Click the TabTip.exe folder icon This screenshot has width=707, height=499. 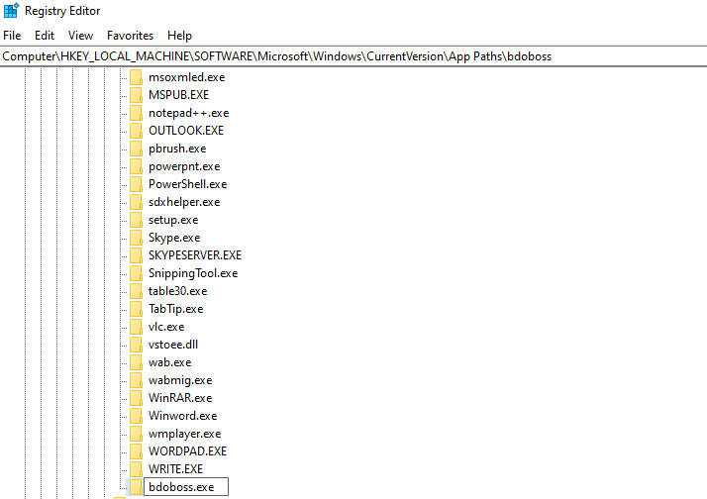click(x=136, y=309)
